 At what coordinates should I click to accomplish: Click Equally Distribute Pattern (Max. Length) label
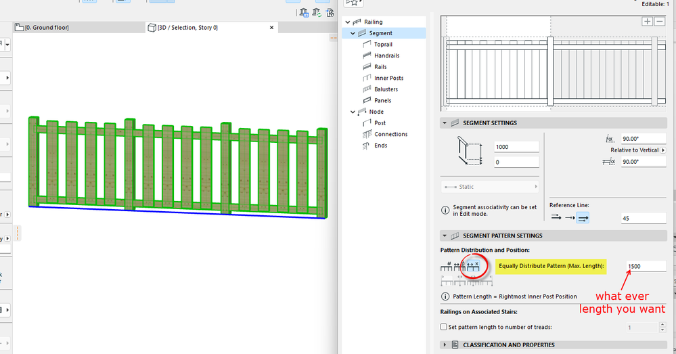(551, 266)
